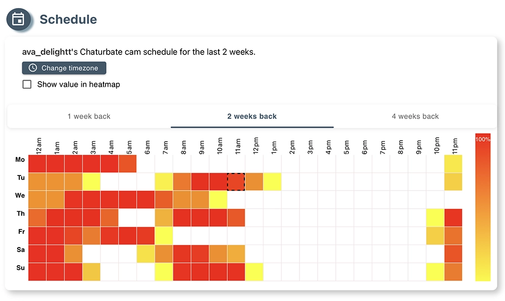This screenshot has width=505, height=301.
Task: Open the 4 weeks back tab
Action: pyautogui.click(x=415, y=116)
